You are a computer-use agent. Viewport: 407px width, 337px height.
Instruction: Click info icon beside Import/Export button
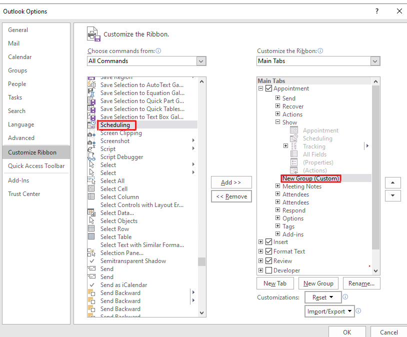click(x=358, y=311)
